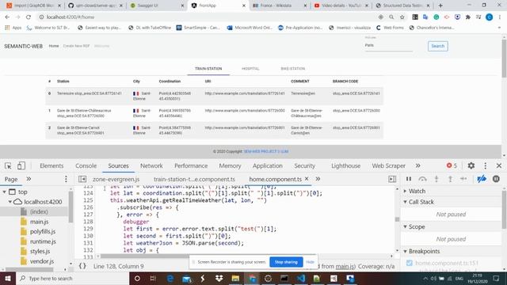Close the home.component.ts editor tab
This screenshot has width=507, height=285.
tap(307, 179)
